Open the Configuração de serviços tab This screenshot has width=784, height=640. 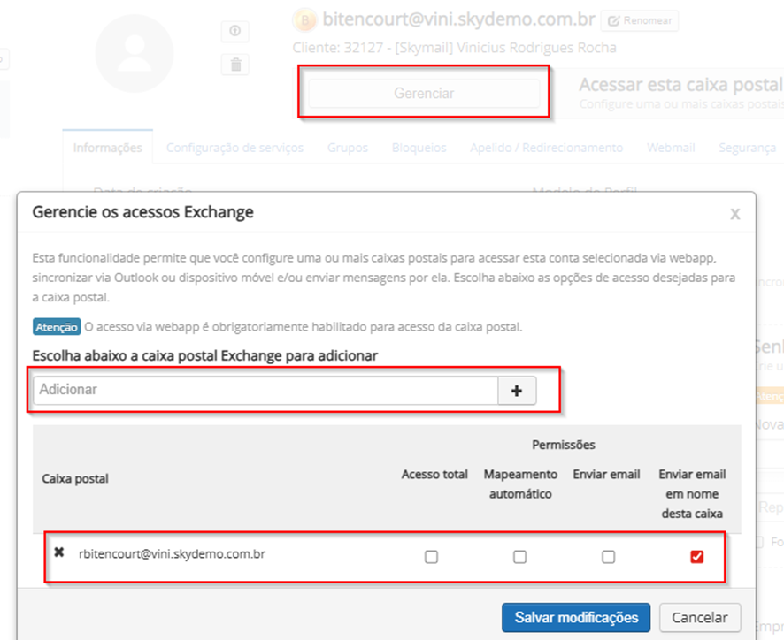tap(234, 148)
